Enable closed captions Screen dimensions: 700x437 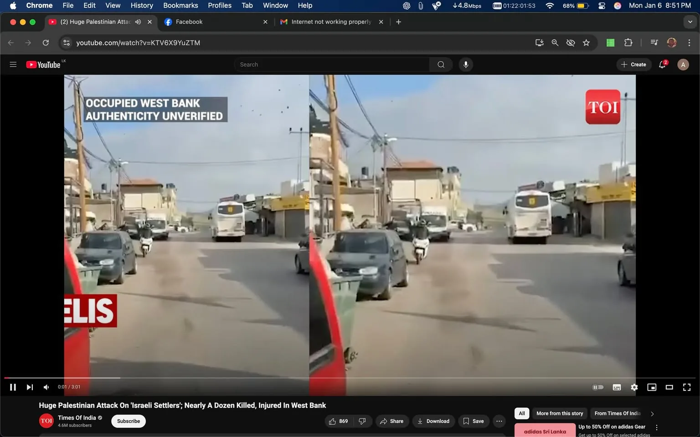coord(616,387)
